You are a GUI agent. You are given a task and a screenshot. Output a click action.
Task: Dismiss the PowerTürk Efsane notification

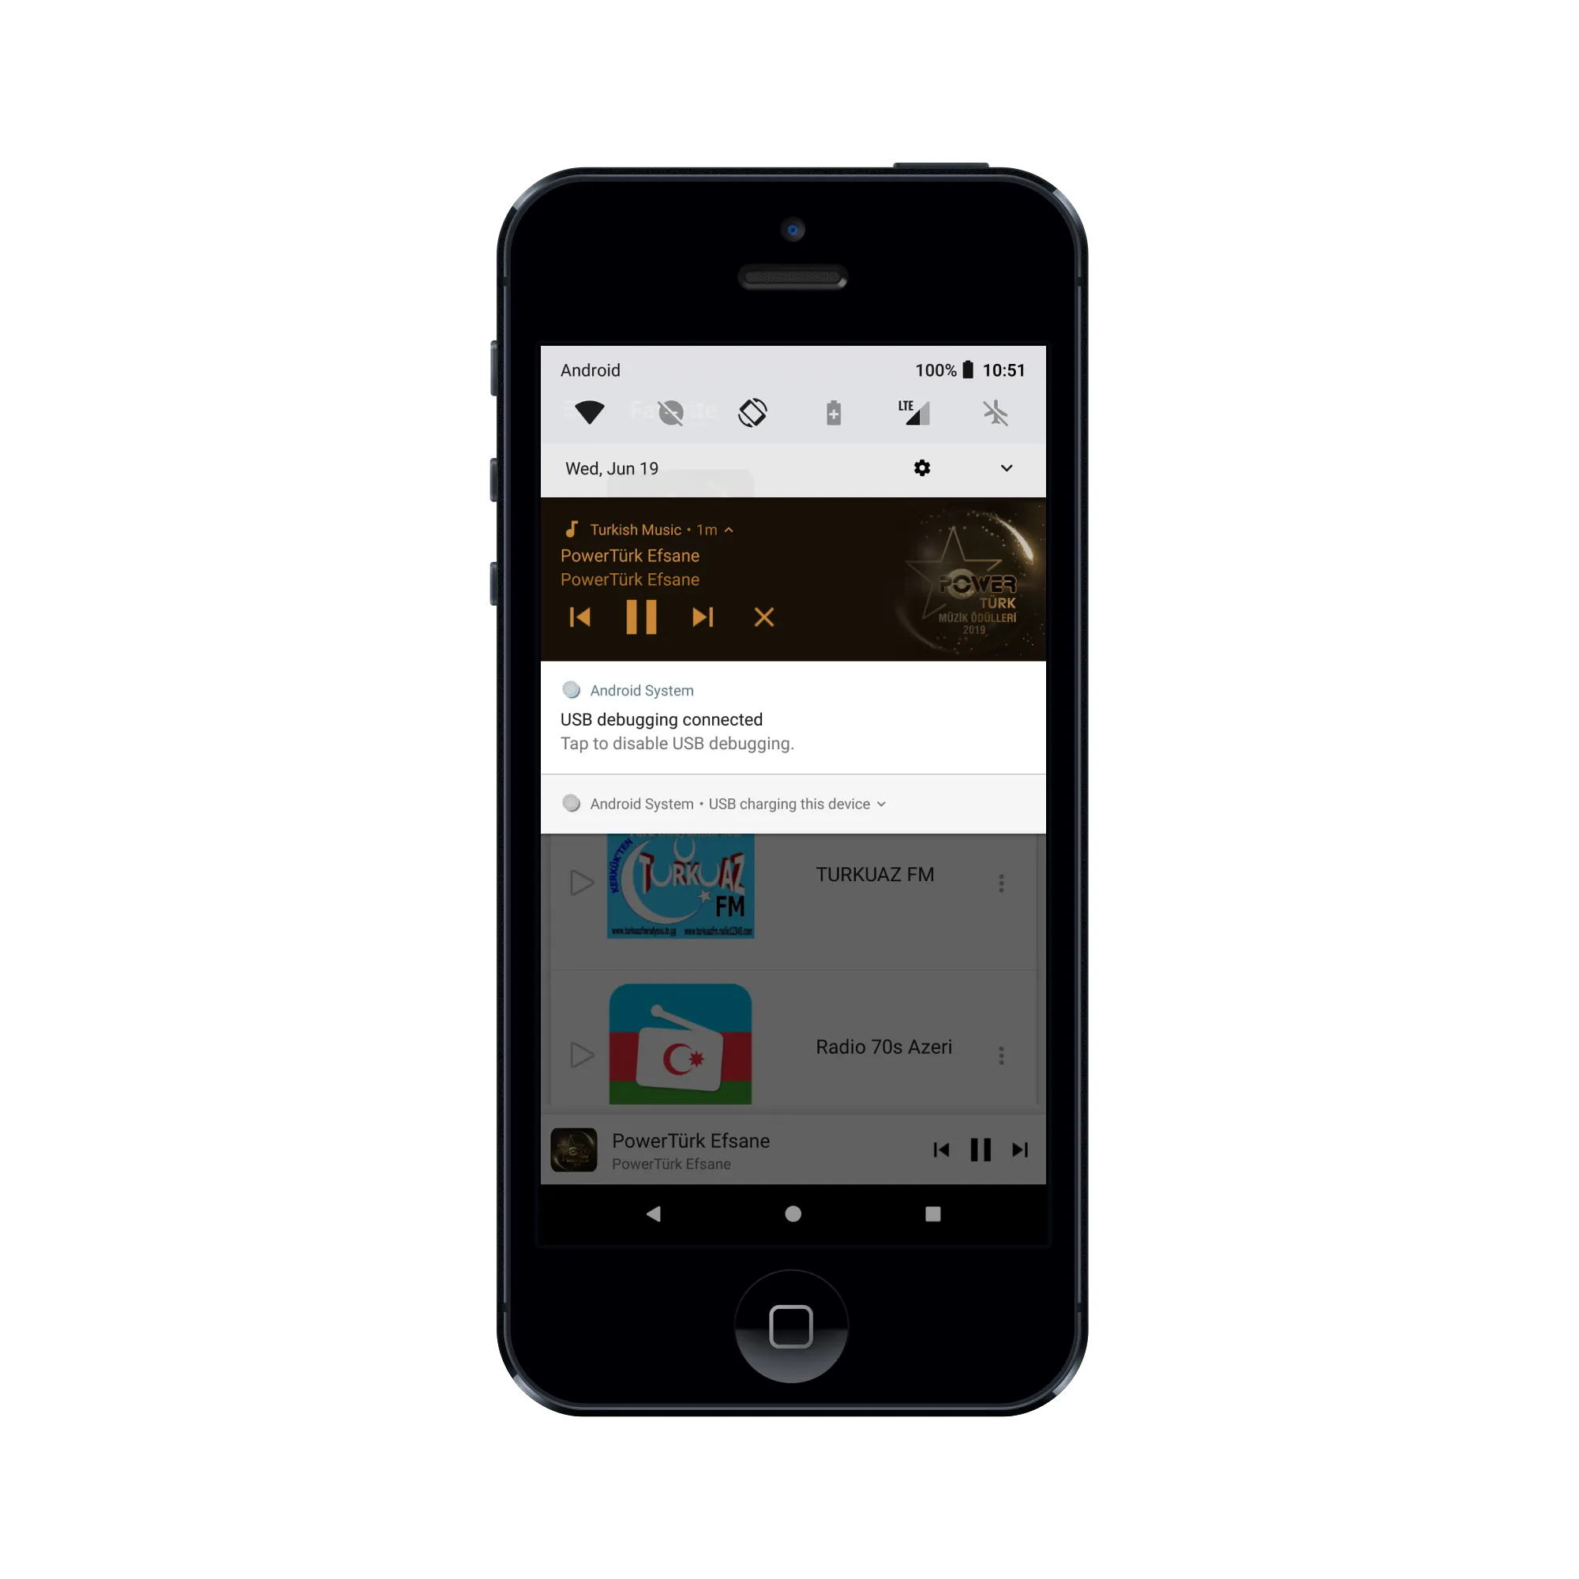(767, 616)
